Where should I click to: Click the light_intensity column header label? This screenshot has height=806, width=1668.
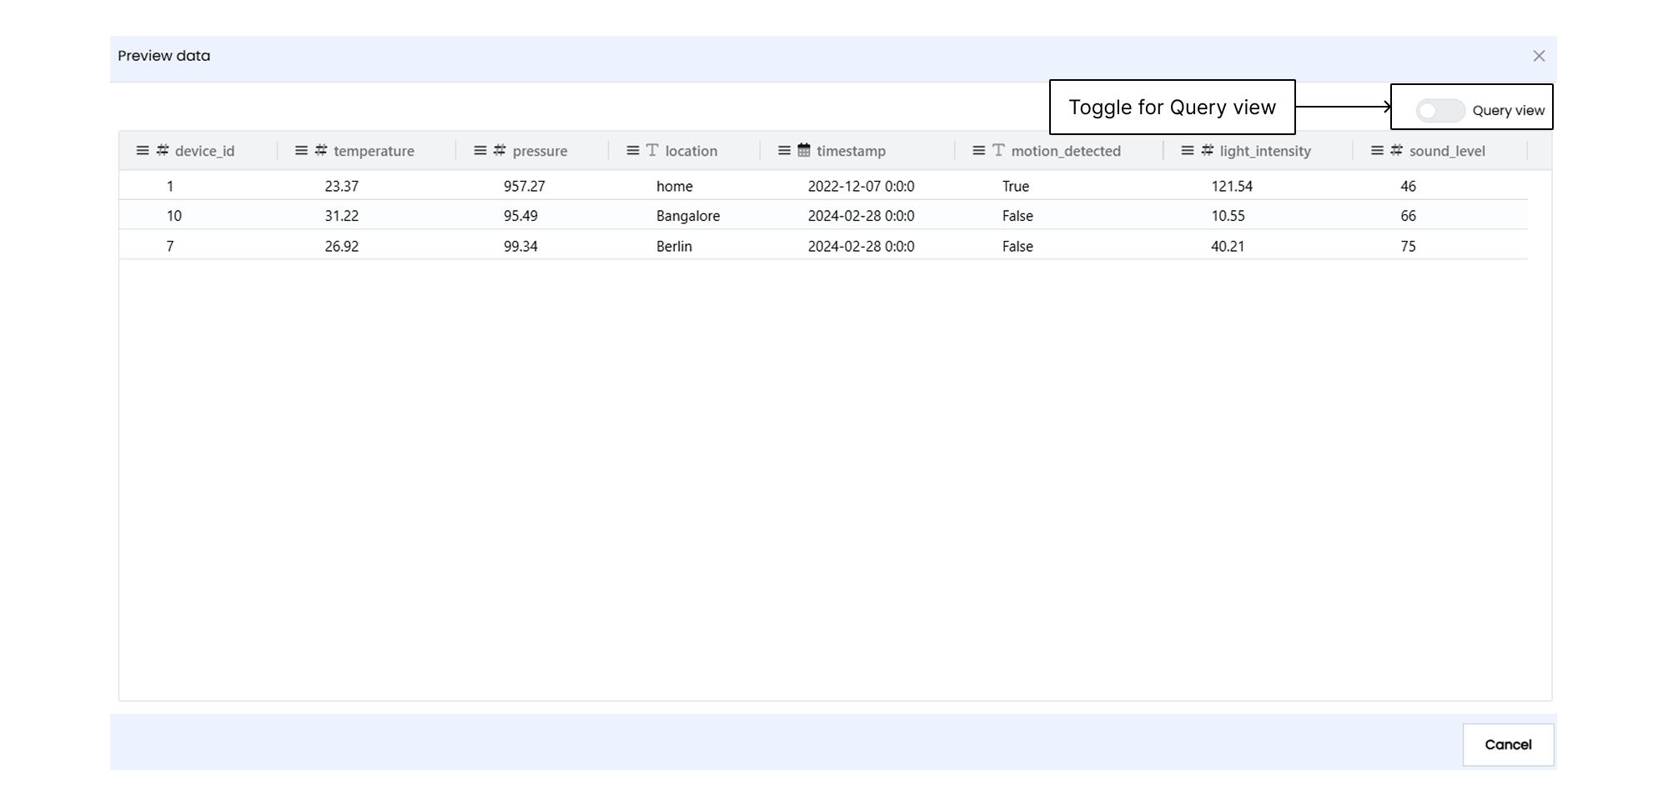click(x=1265, y=151)
